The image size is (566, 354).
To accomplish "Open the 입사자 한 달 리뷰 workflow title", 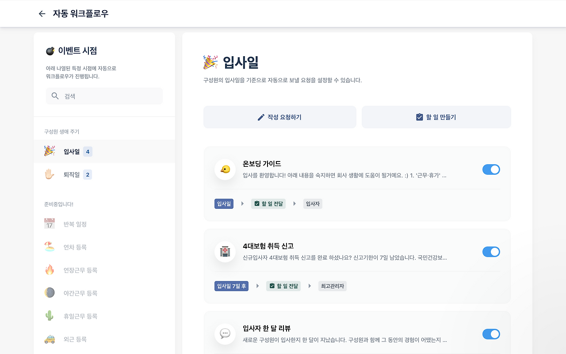I will pyautogui.click(x=267, y=328).
